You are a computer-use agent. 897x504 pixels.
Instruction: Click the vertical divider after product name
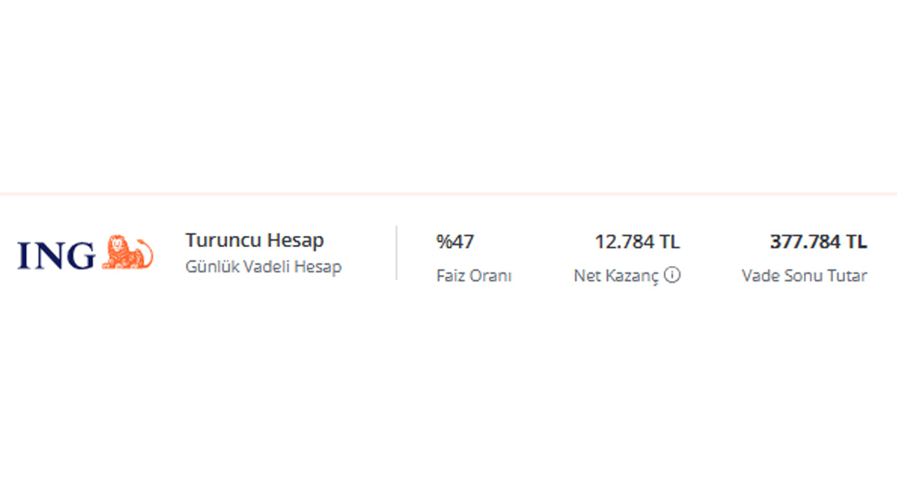[x=397, y=253]
